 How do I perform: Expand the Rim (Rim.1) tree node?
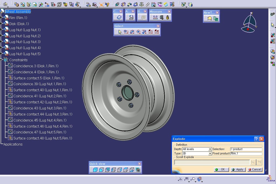[x=1, y=18]
